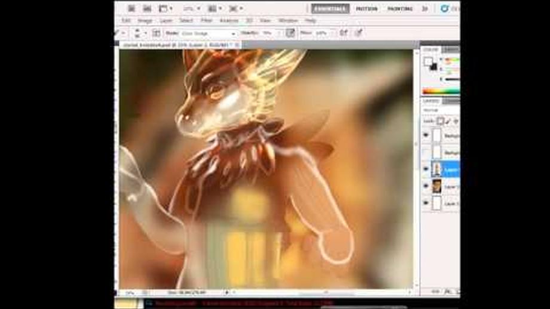
Task: Switch to the Layers panel tab
Action: pos(431,101)
